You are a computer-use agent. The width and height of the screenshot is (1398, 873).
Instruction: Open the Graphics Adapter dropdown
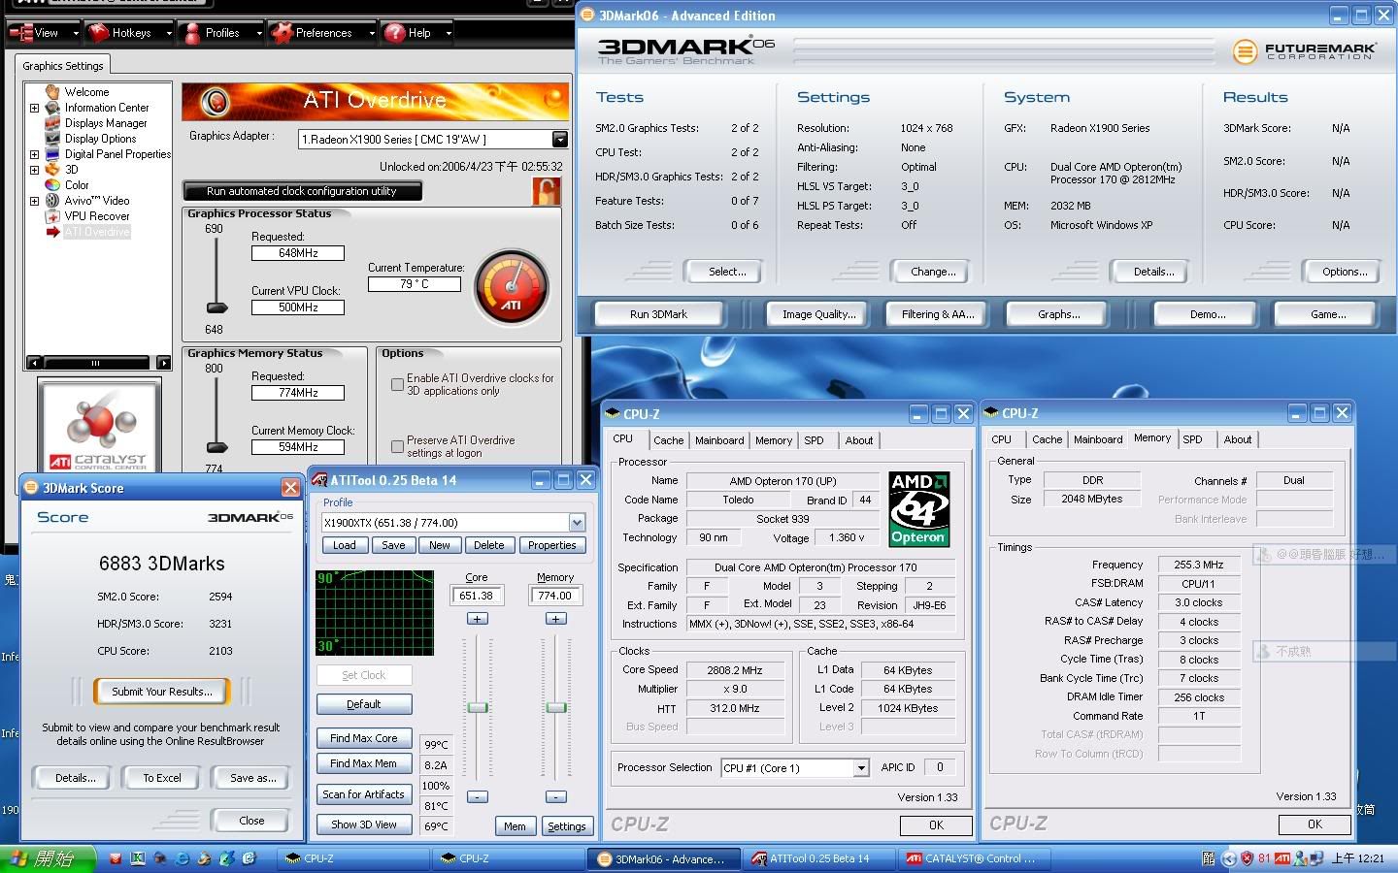click(559, 140)
